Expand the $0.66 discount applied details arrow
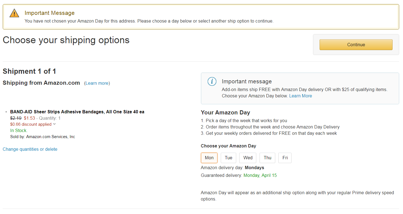Screen dimensions: 403x214 55,124
